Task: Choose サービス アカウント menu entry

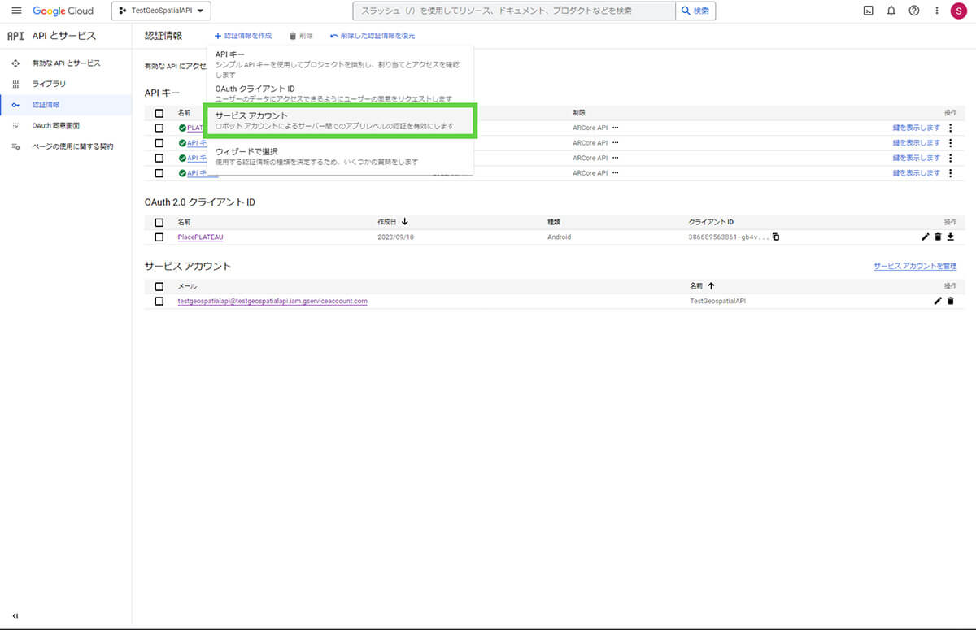Action: click(x=339, y=121)
